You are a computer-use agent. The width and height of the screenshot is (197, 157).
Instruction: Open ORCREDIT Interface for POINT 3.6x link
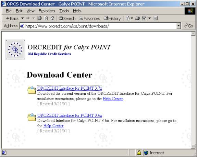[x=70, y=115]
